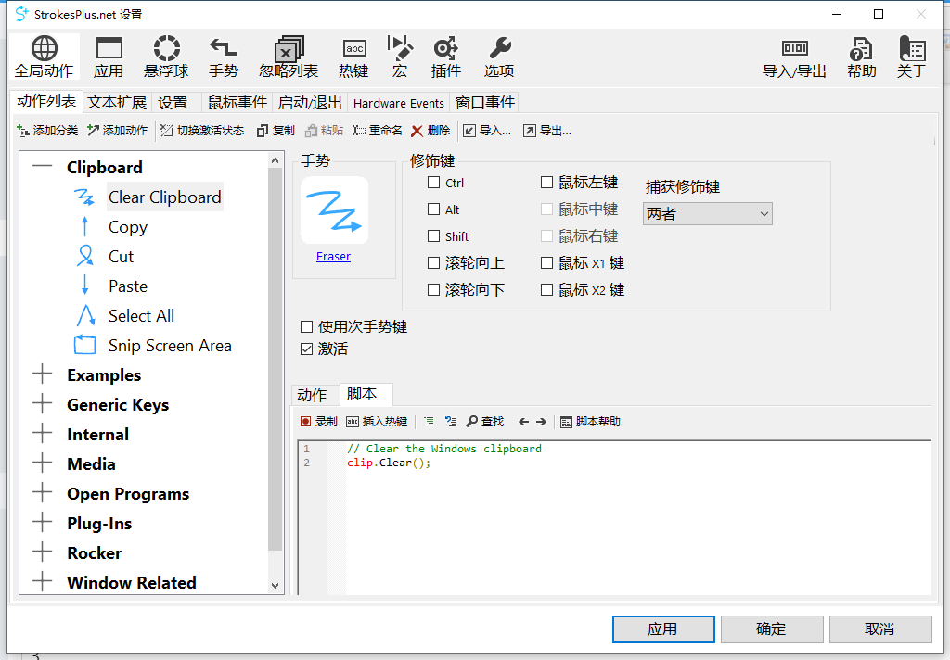Click the Eraser gesture thumbnail image

[x=334, y=210]
